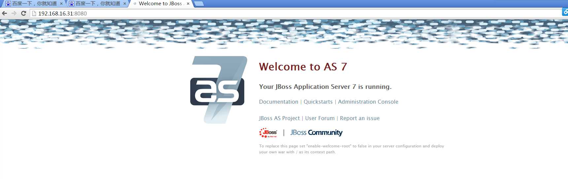Reload the page with the refresh icon

click(23, 13)
